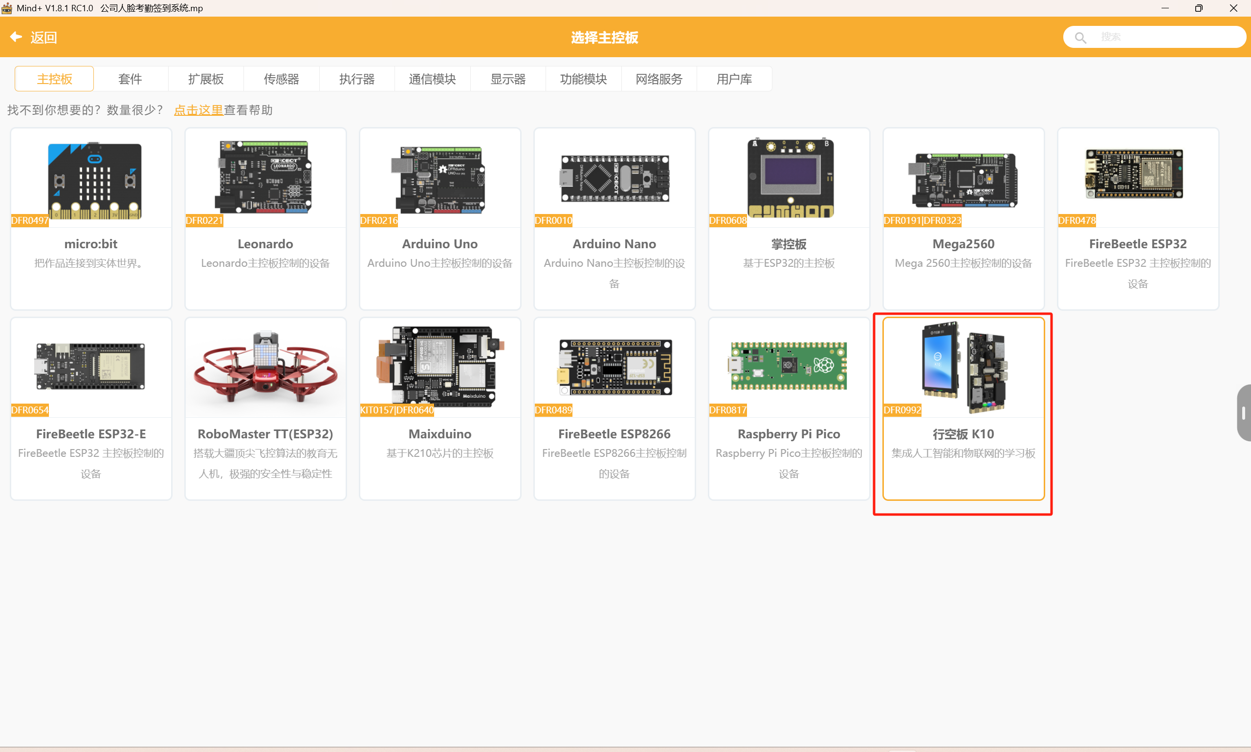Click the DFR0992 product tag
Viewport: 1251px width, 752px height.
(902, 410)
